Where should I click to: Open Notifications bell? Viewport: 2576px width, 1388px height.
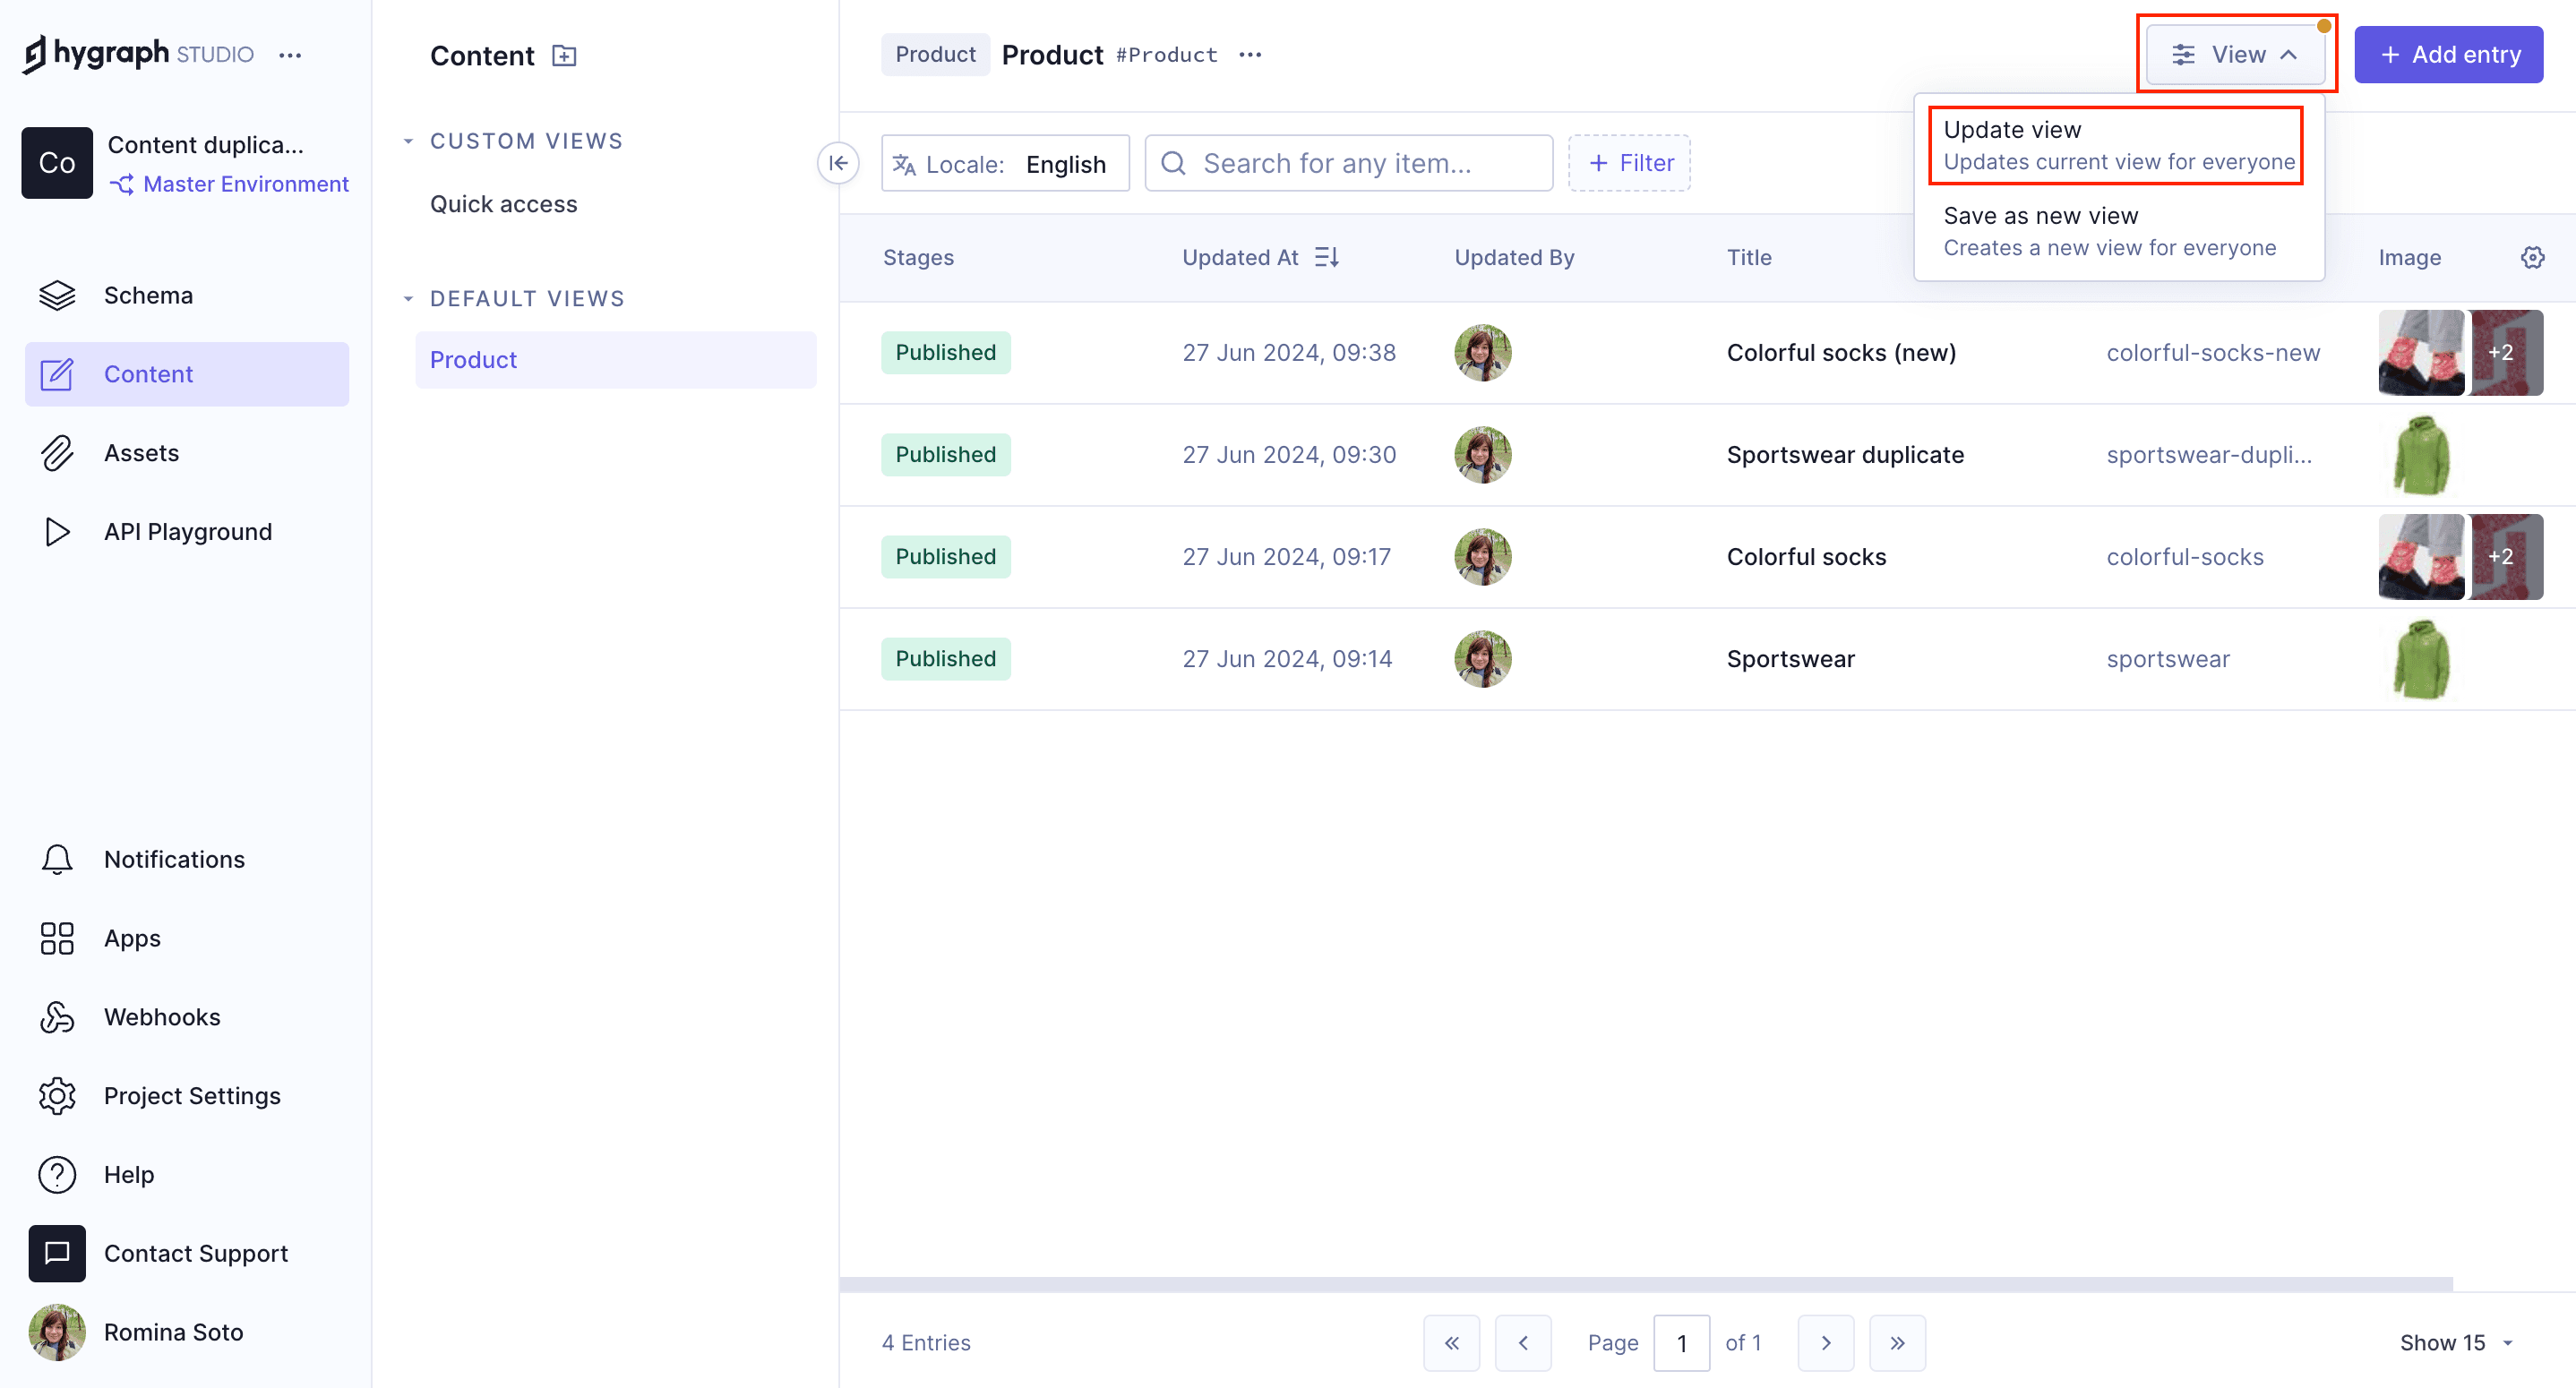click(173, 859)
